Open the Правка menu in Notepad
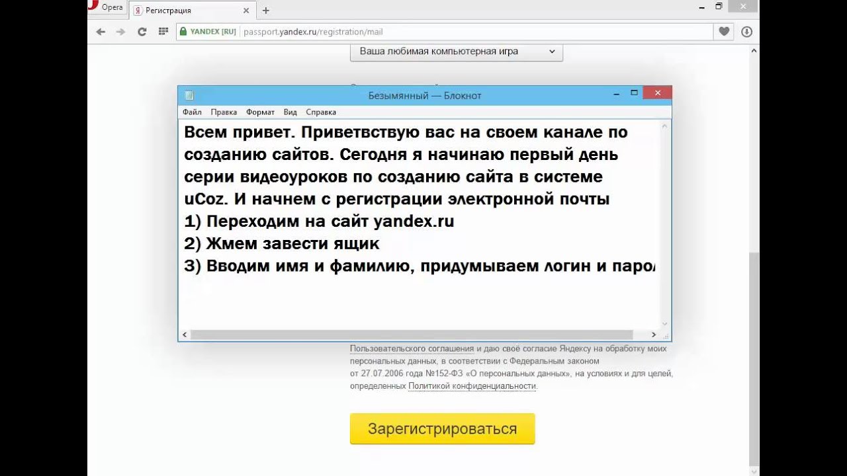The height and width of the screenshot is (476, 847). coord(224,112)
